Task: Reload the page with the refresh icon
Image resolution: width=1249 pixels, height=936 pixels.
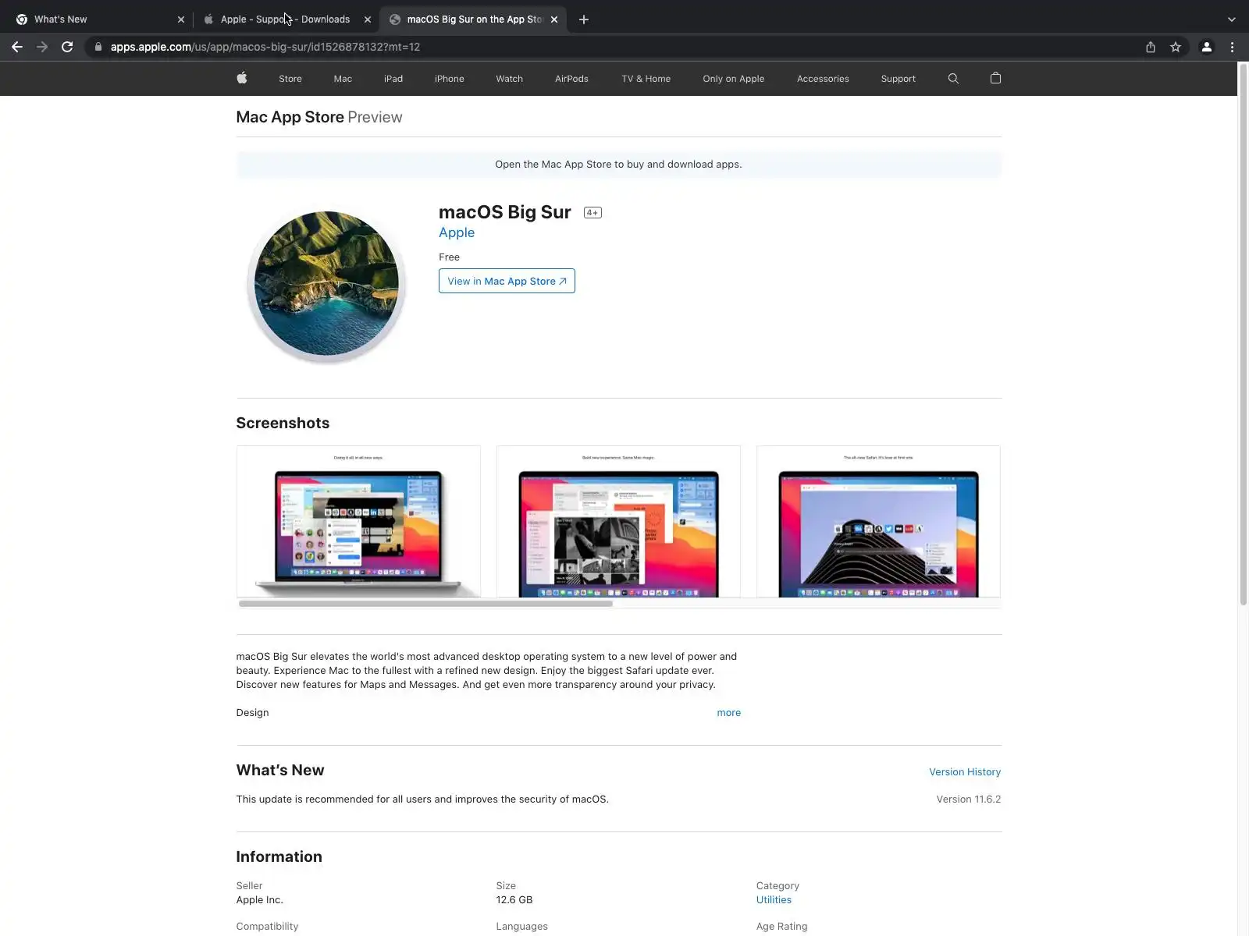Action: click(67, 47)
